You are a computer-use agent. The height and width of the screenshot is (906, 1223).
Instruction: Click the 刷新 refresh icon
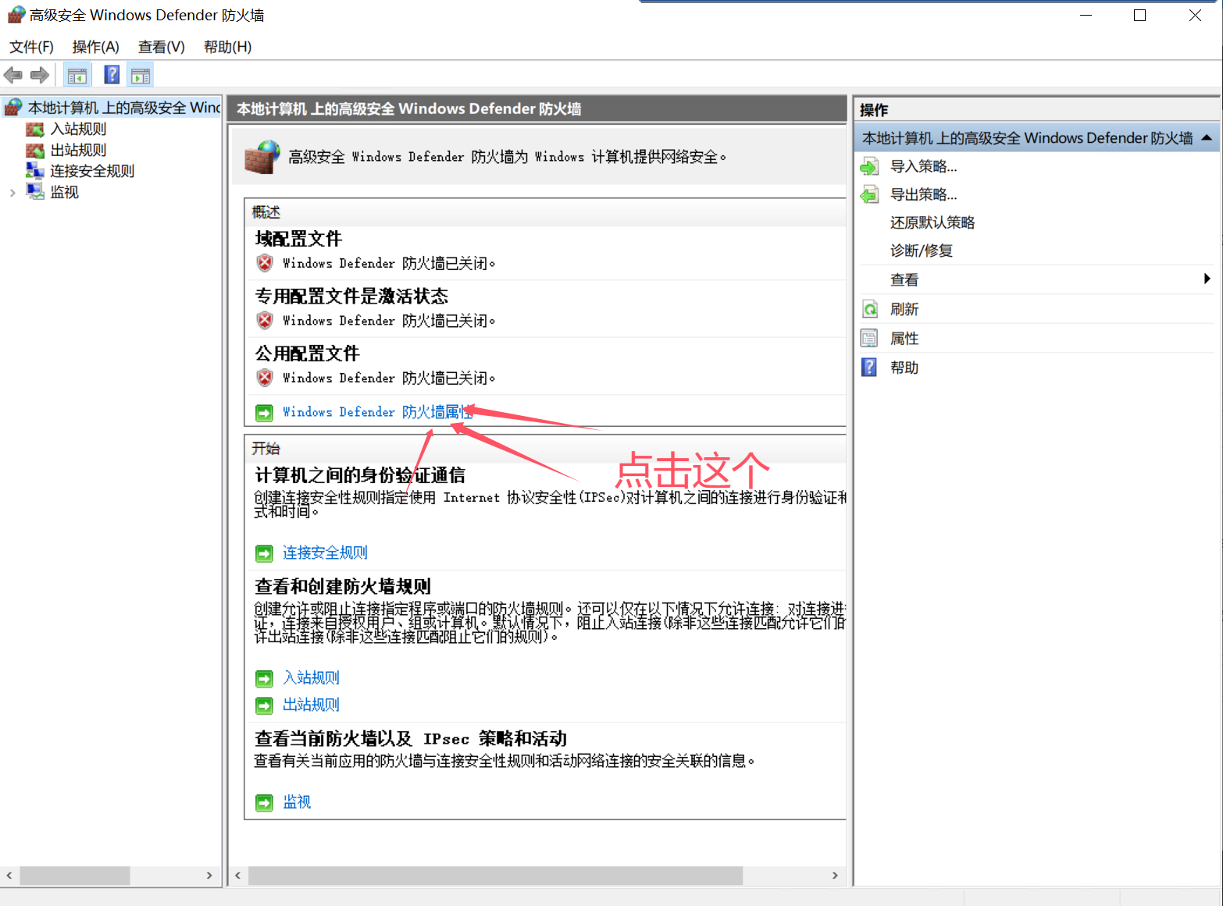point(869,309)
